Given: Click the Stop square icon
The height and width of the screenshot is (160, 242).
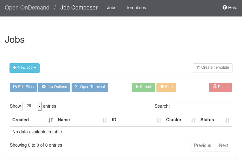Looking at the screenshot, I should pyautogui.click(x=162, y=87).
